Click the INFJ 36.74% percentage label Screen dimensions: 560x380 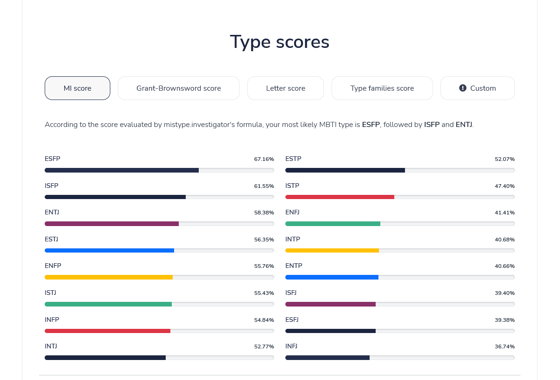coord(505,347)
